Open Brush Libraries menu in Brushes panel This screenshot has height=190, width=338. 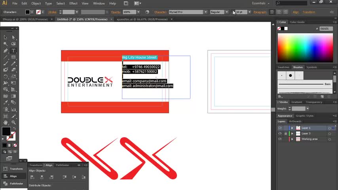pyautogui.click(x=280, y=97)
